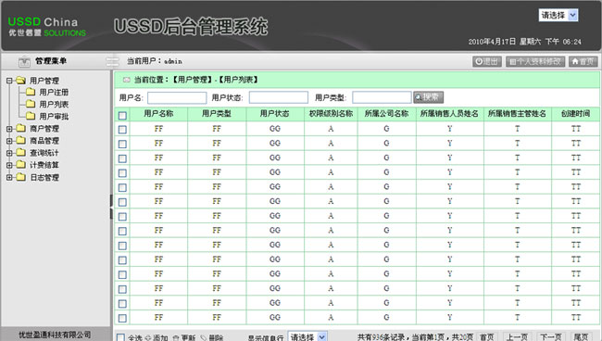Click the 管理菜单 briefcase icon
The image size is (602, 341).
click(24, 61)
